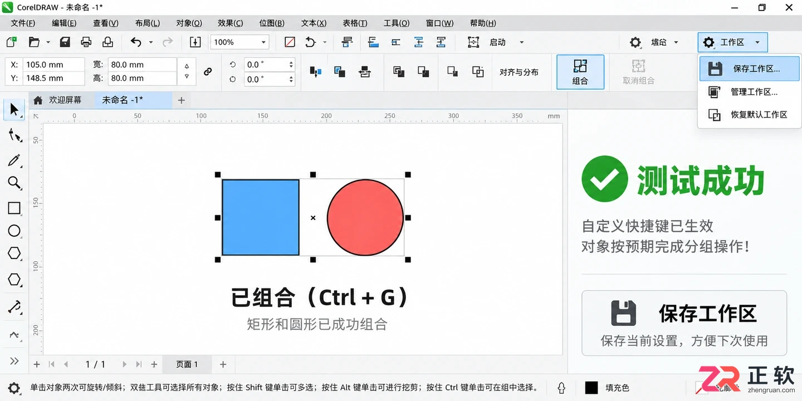
Task: Open file with the folder icon
Action: 35,42
